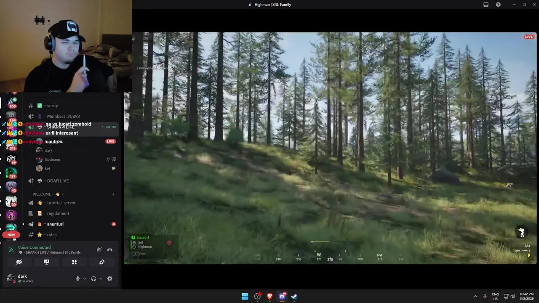
Task: Open the Windows Start menu
Action: click(245, 296)
